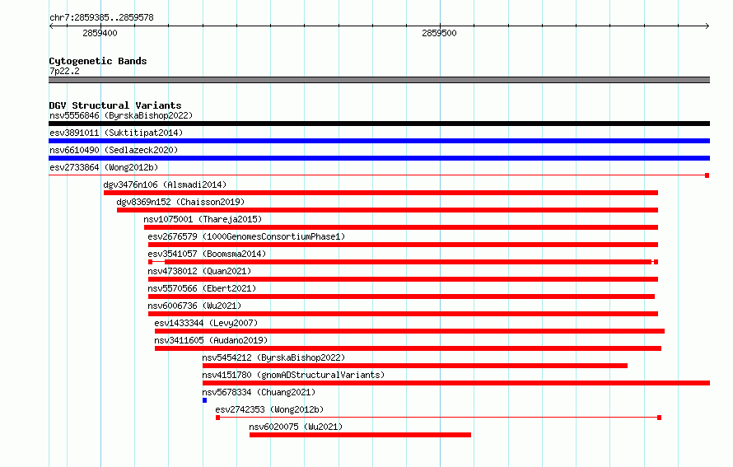Open the dgv8369n152 (Chaisson2019) label
This screenshot has height=467, width=733.
click(180, 202)
